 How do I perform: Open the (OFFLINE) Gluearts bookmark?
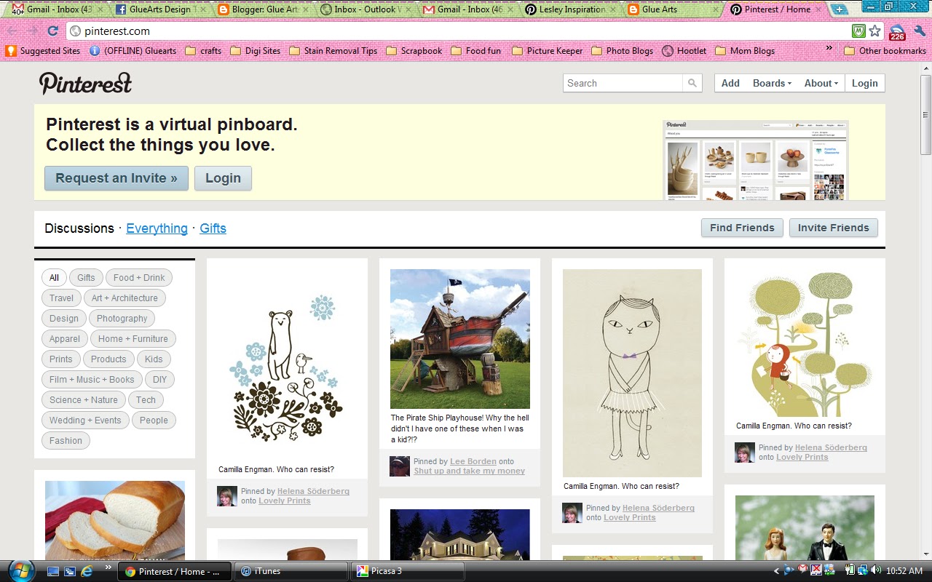pos(133,51)
